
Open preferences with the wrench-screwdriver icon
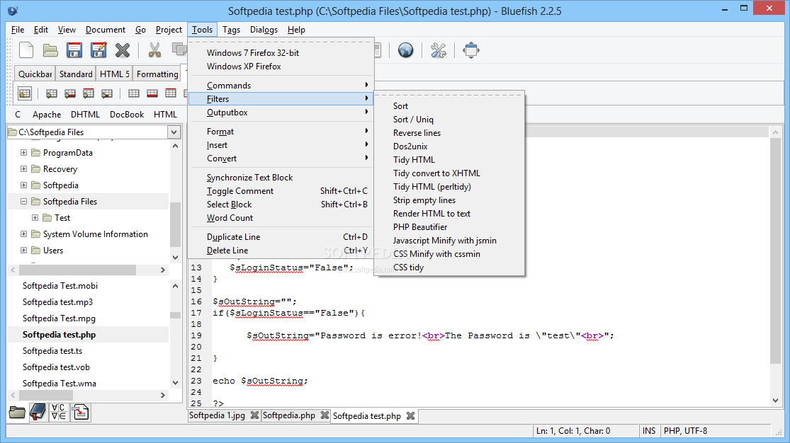pyautogui.click(x=439, y=50)
